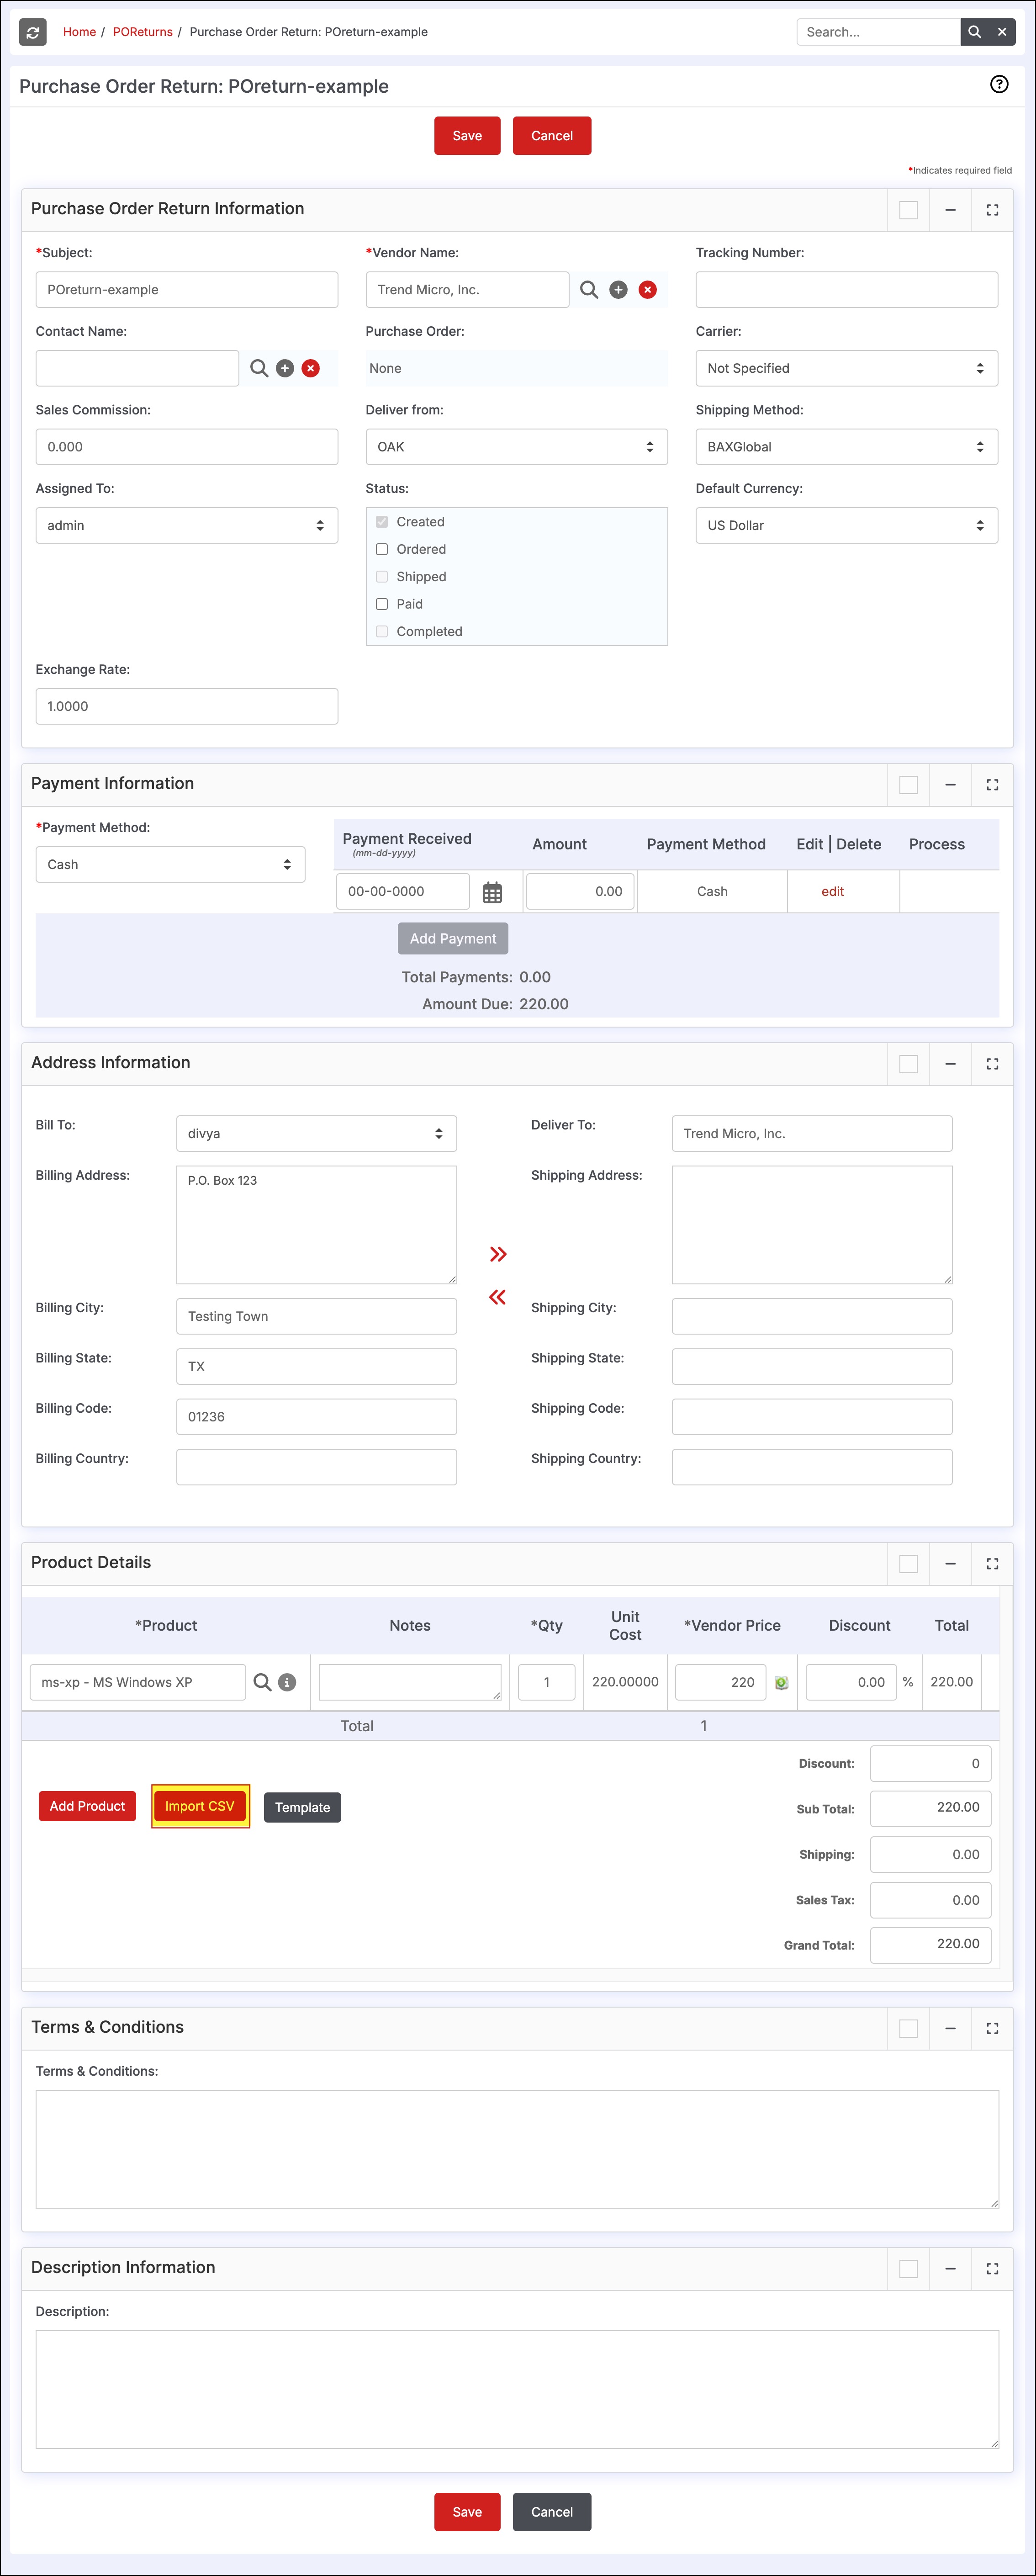Go to POReturns breadcrumb link
The image size is (1036, 2576).
click(142, 32)
